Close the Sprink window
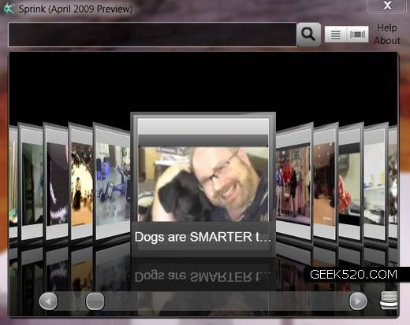 click(387, 6)
